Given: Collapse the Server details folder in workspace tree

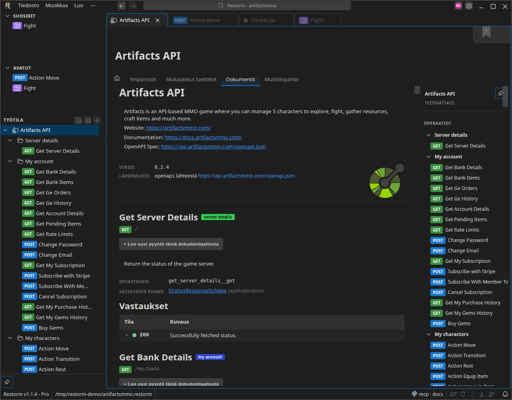Looking at the screenshot, I should click(10, 140).
